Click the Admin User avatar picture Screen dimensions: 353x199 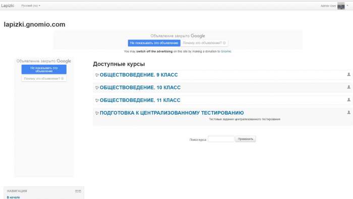(341, 6)
